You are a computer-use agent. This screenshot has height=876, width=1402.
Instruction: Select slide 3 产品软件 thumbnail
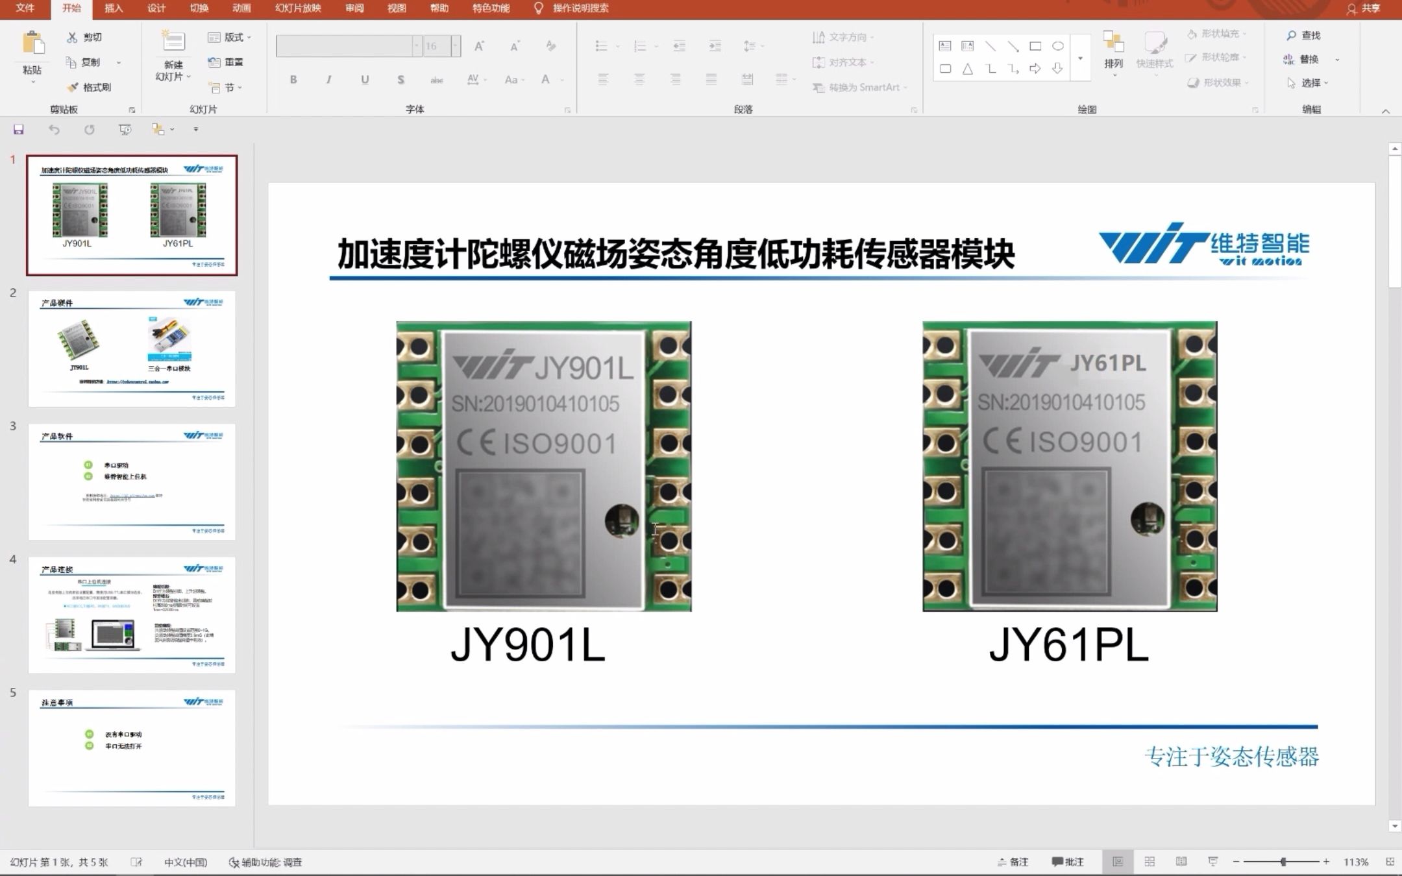coord(132,481)
